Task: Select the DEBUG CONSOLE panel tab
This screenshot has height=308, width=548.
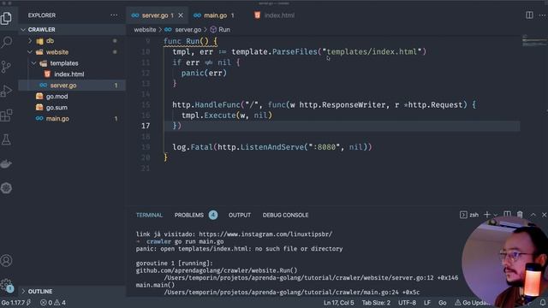Action: point(285,215)
